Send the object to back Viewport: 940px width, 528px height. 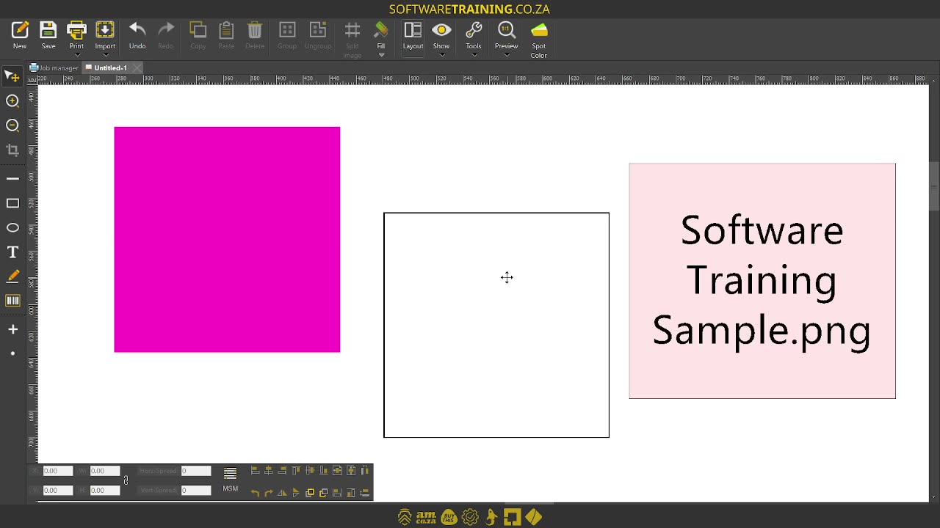coord(323,493)
